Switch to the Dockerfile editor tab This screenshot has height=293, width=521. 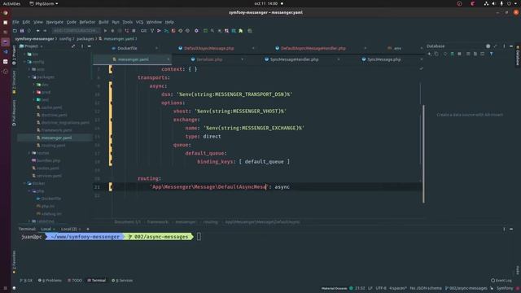click(x=127, y=48)
